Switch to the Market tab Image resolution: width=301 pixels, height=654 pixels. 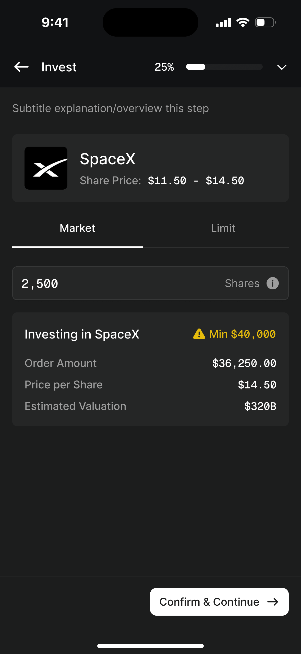tap(77, 228)
